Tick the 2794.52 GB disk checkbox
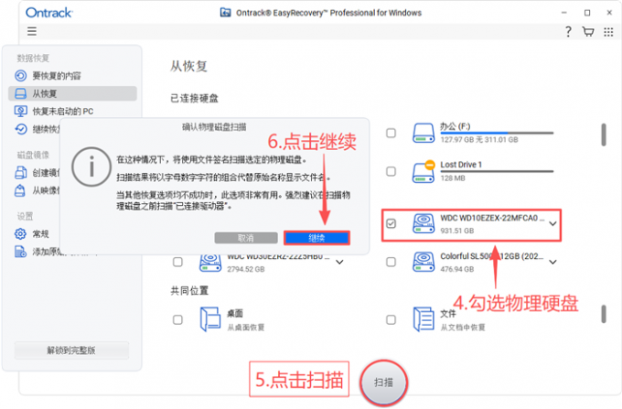Viewport: 622px width, 409px height. click(x=177, y=262)
